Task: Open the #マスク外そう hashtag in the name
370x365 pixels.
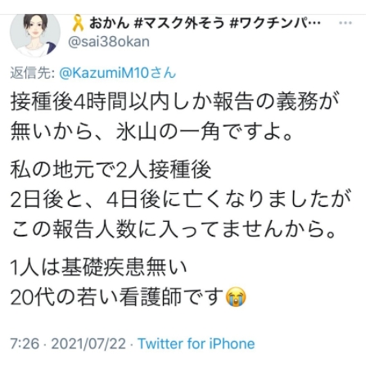Action: pos(179,23)
